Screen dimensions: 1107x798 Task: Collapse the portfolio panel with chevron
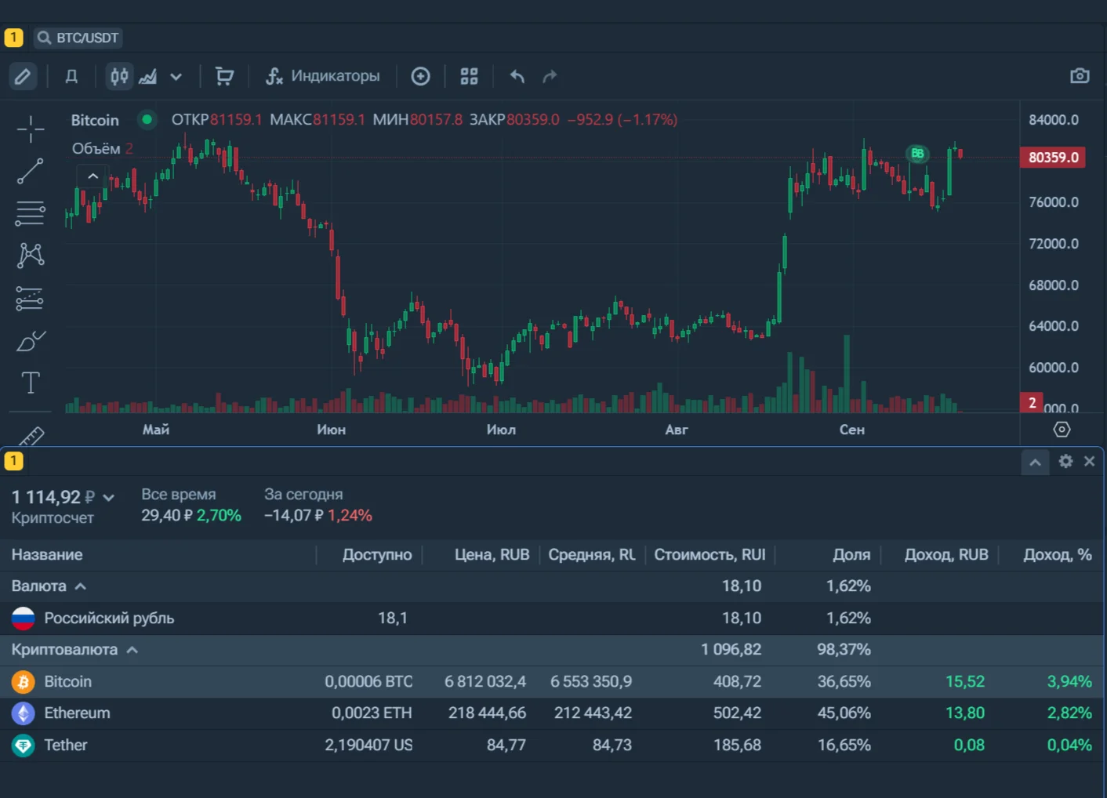[1035, 462]
